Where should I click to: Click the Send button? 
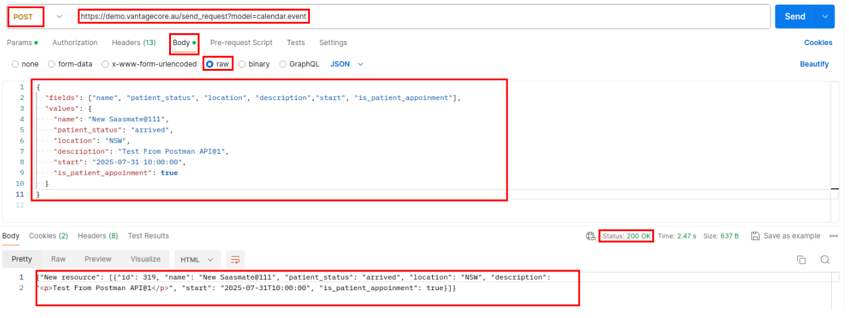tap(795, 17)
